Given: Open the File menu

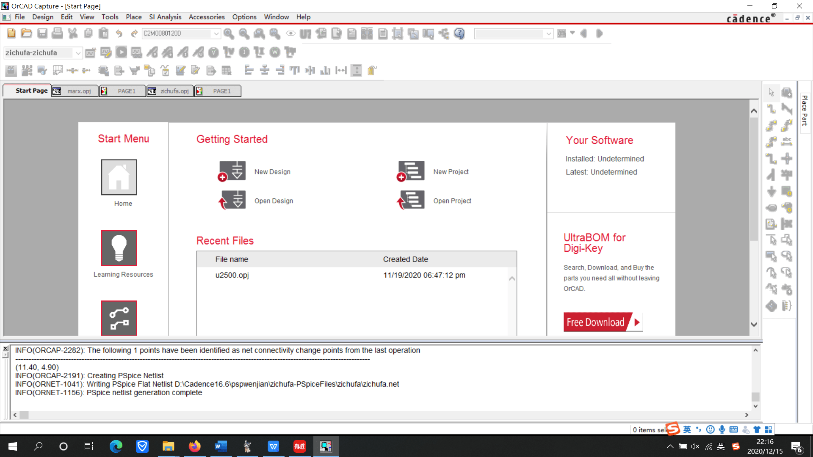Looking at the screenshot, I should point(19,17).
